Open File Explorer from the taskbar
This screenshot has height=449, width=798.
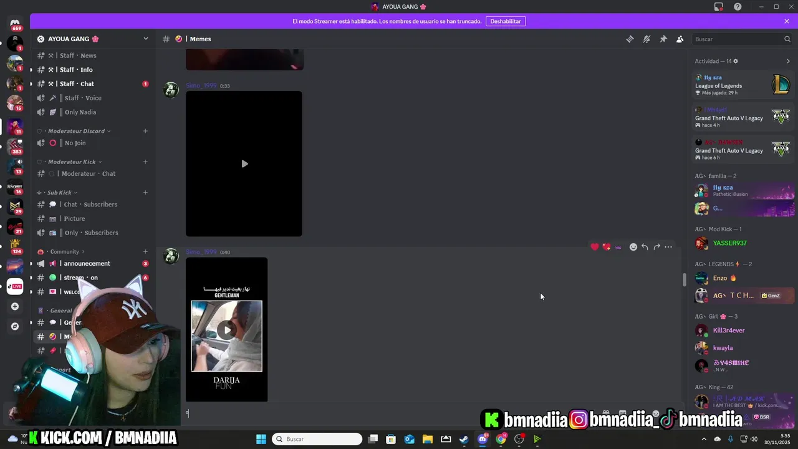427,439
